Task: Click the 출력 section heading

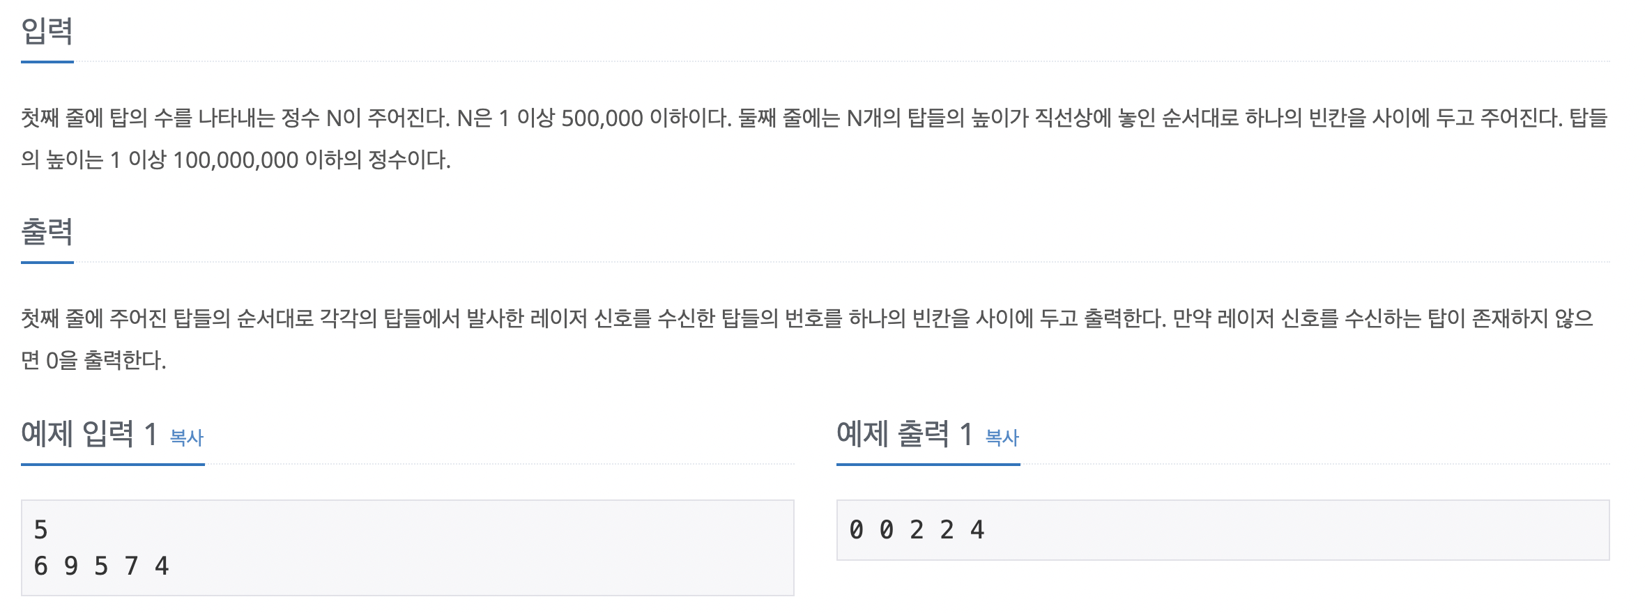Action: pos(47,231)
